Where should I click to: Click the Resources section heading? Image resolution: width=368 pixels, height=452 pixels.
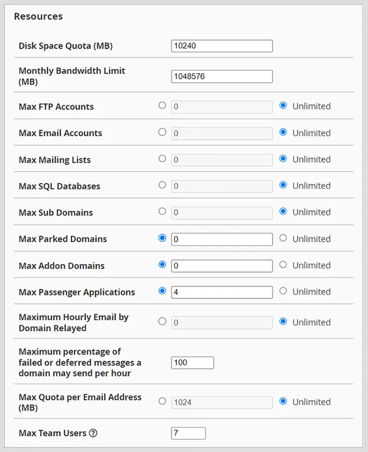(38, 16)
